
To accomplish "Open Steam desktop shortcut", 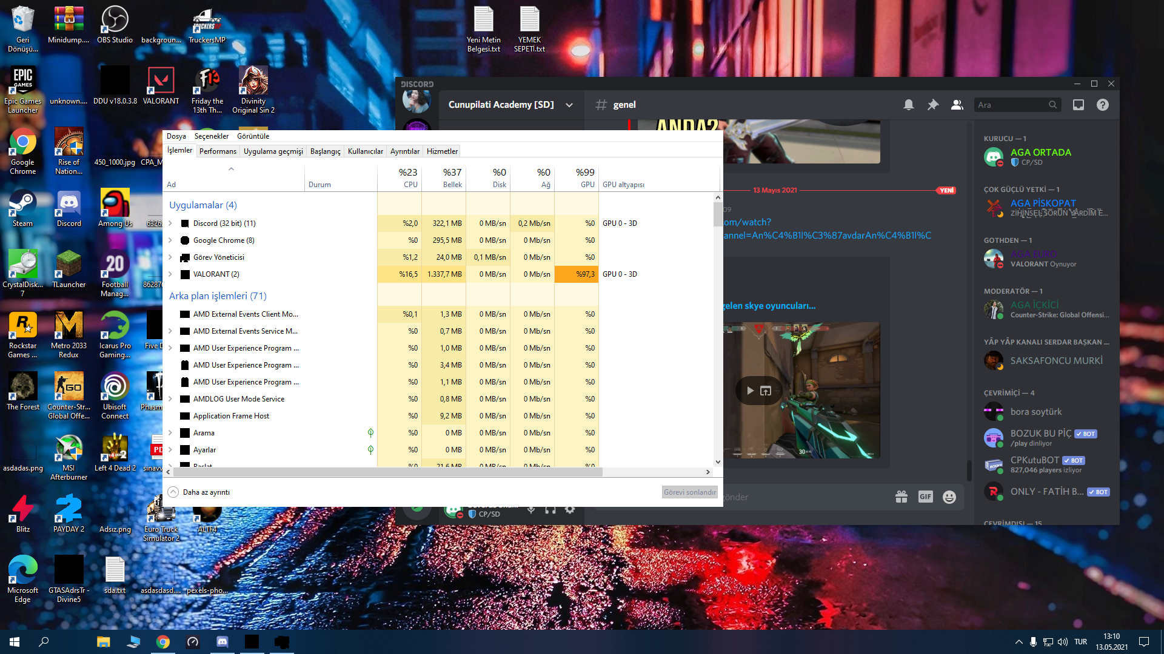I will (22, 208).
